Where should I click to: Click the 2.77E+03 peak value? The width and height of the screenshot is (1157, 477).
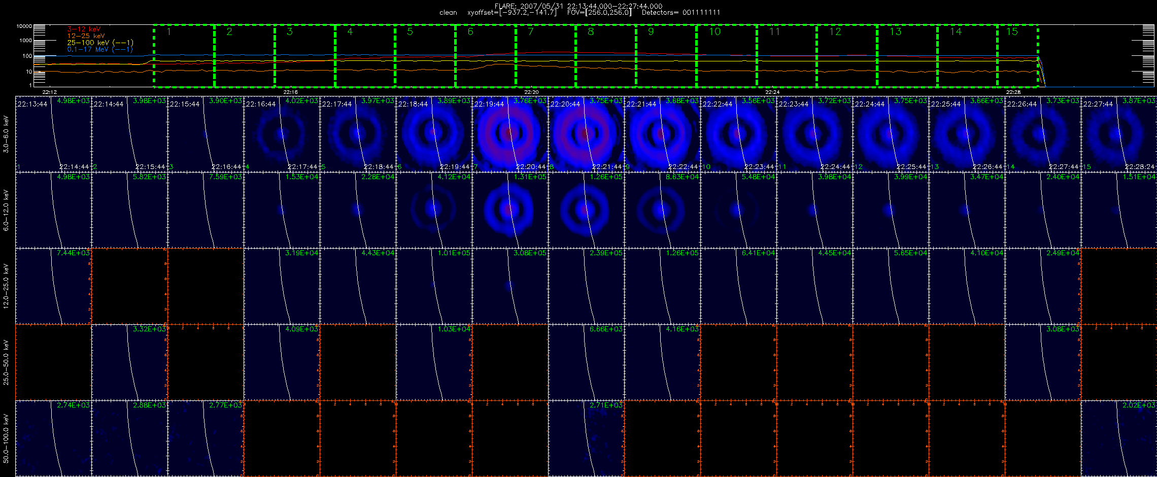tap(225, 405)
